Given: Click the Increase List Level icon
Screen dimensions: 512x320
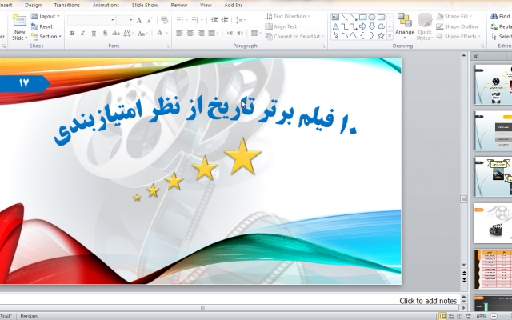Looking at the screenshot, I should 225,20.
